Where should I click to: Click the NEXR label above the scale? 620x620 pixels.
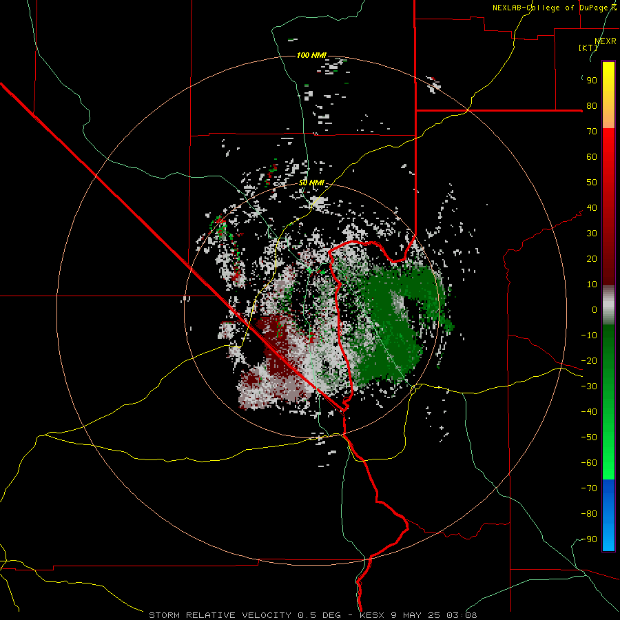click(606, 41)
